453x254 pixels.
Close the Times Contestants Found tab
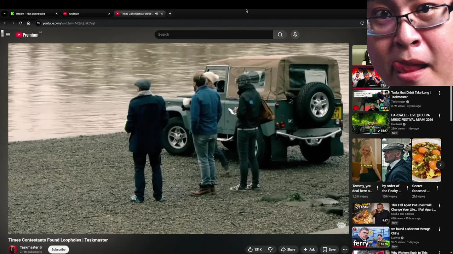coord(162,13)
